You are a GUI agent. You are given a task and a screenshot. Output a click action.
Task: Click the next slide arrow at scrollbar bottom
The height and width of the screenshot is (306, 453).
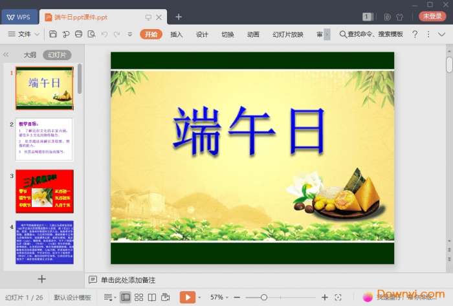pos(449,258)
